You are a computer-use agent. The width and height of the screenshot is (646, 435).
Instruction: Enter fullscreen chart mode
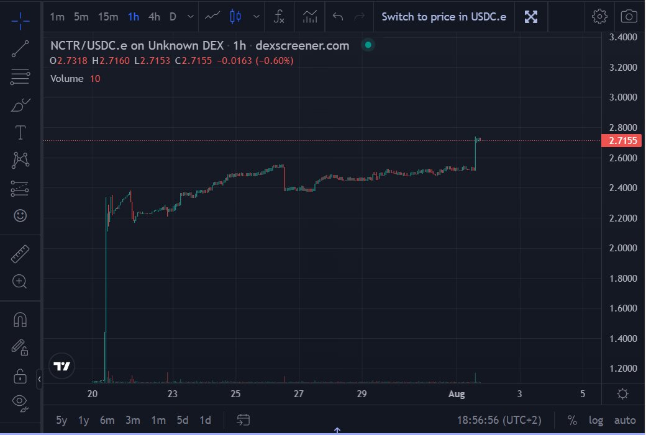[x=530, y=17]
